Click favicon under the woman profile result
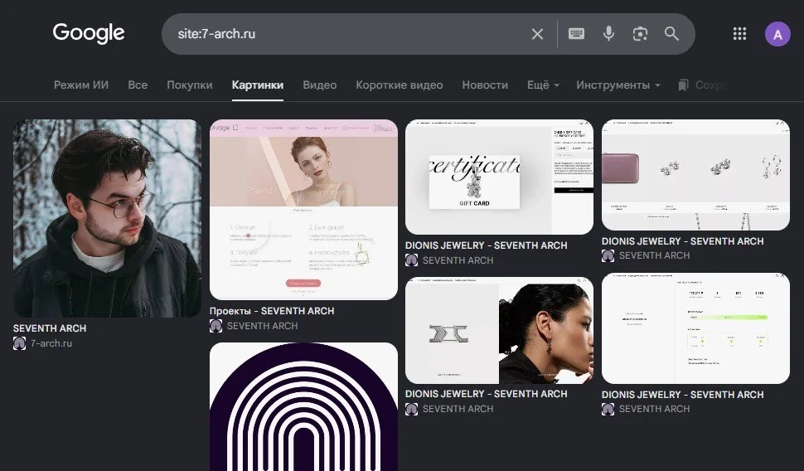Screen dimensions: 804x471 (x=412, y=409)
